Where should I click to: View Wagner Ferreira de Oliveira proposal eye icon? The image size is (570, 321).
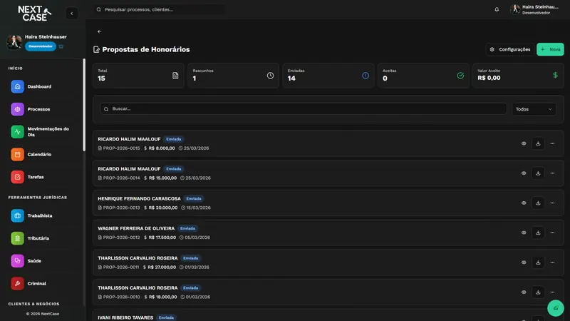point(524,233)
